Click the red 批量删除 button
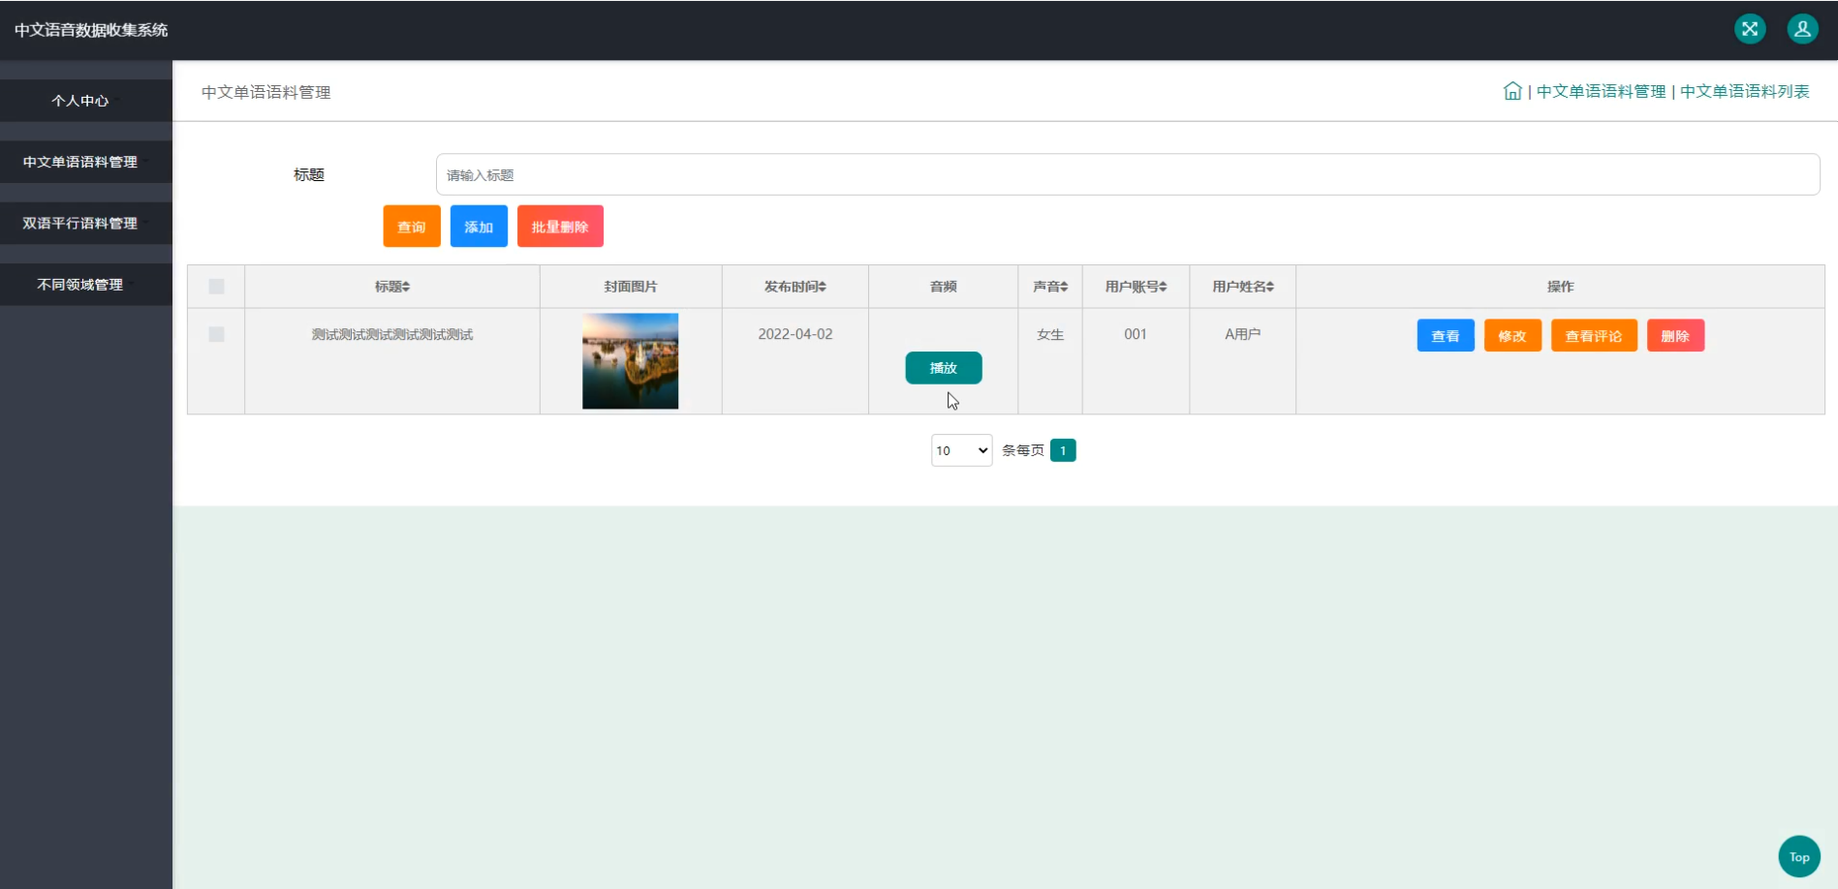This screenshot has height=889, width=1838. 560,227
